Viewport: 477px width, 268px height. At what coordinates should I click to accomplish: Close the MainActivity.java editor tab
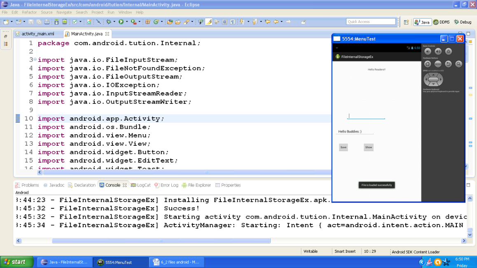point(107,34)
